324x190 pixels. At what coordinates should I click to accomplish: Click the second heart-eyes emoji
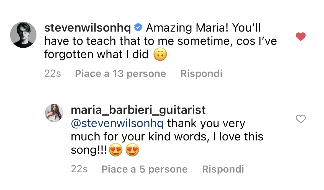coord(132,150)
